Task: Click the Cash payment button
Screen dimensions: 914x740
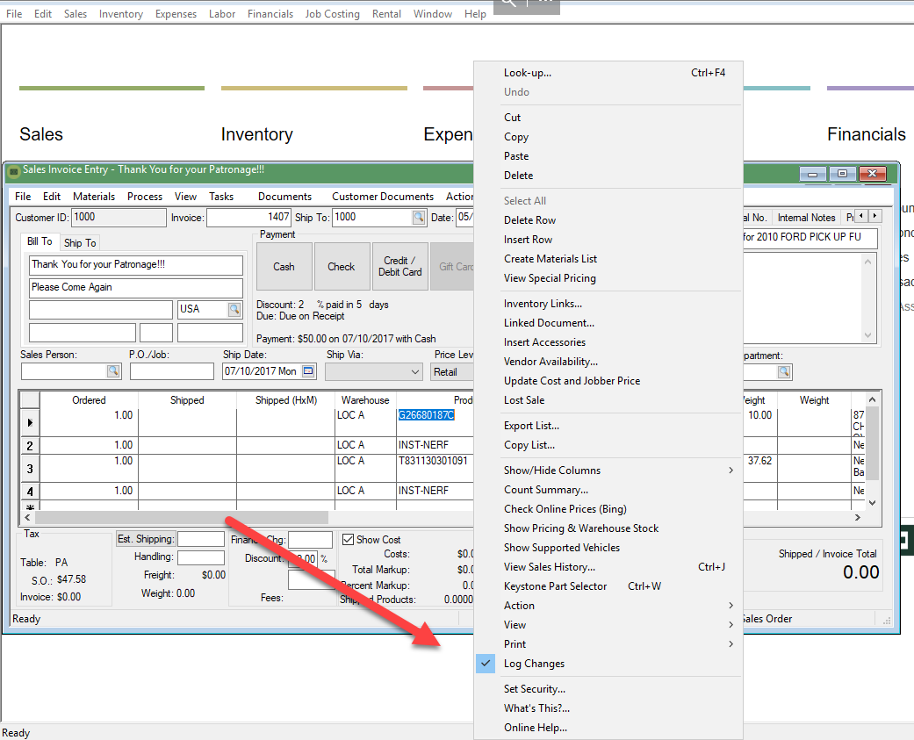Action: point(284,267)
